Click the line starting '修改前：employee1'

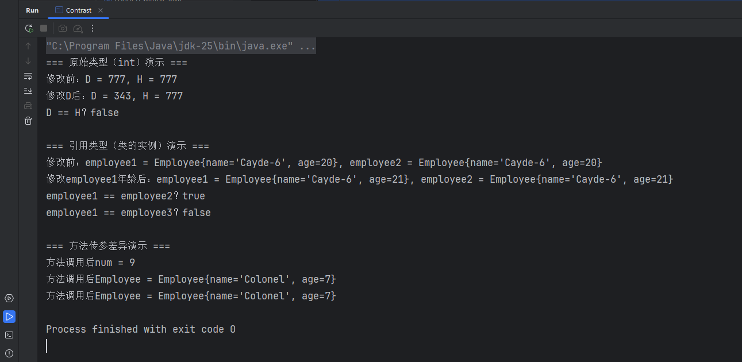[x=324, y=163]
